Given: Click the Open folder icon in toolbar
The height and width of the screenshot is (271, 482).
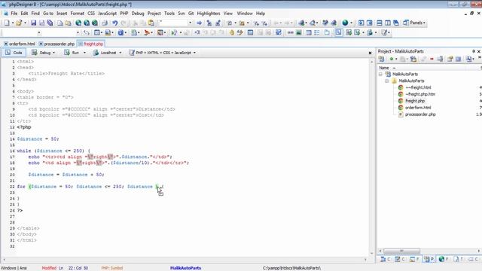Looking at the screenshot, I should pyautogui.click(x=19, y=23).
